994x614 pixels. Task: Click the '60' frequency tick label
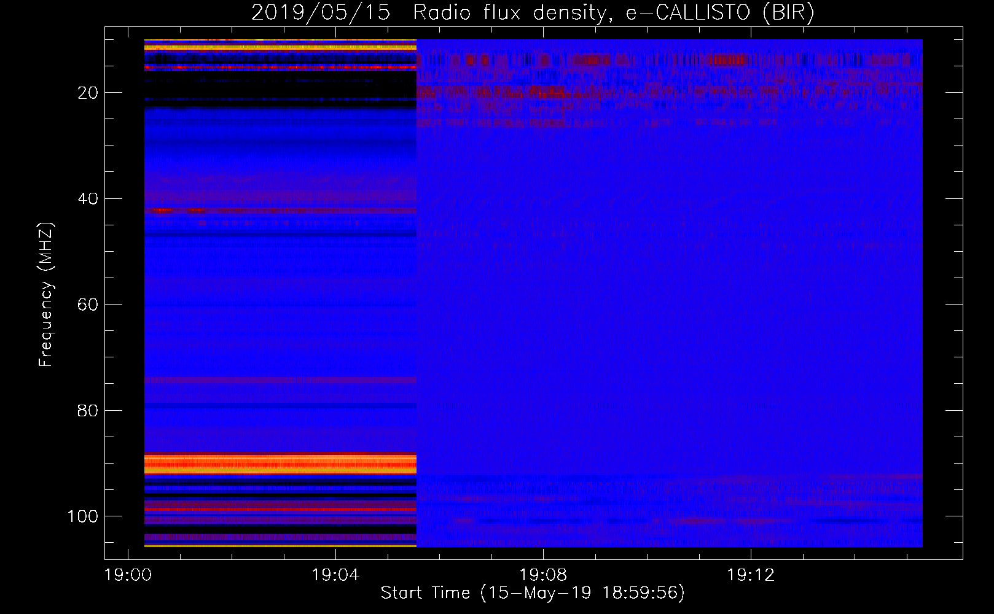pyautogui.click(x=88, y=305)
